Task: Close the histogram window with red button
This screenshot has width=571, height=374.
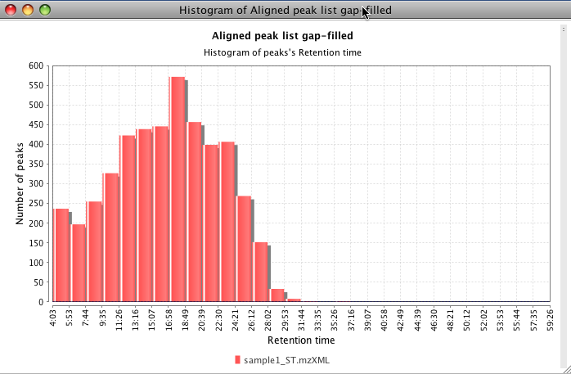Action: tap(11, 10)
